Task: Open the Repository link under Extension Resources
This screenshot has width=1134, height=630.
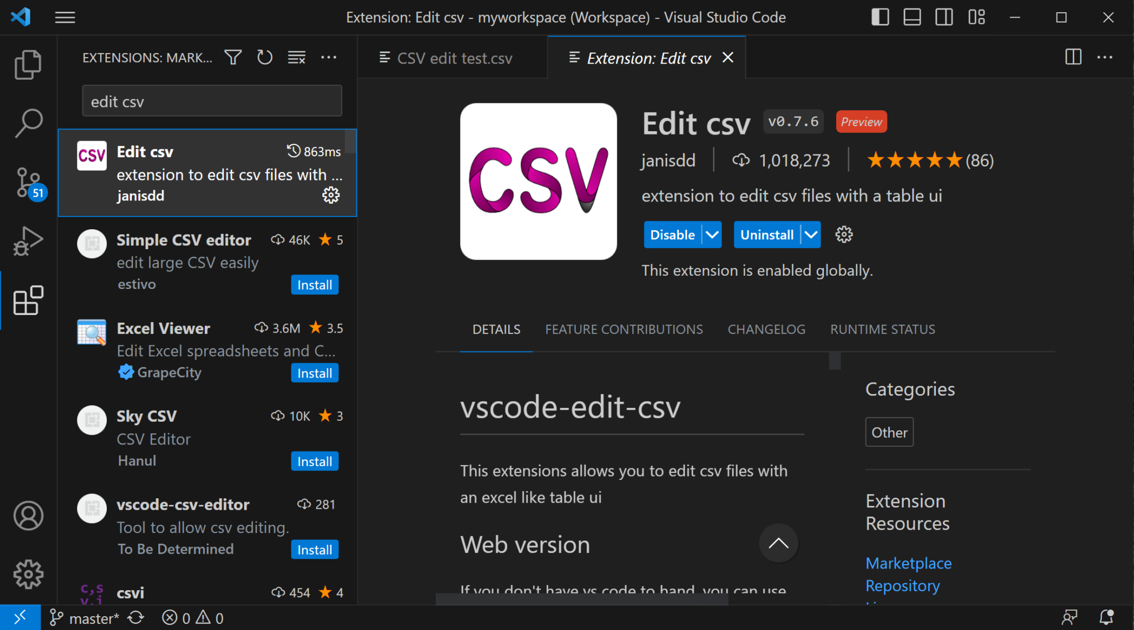Action: coord(903,585)
